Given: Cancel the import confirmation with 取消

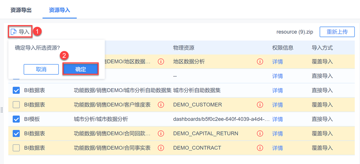Looking at the screenshot, I should [41, 69].
